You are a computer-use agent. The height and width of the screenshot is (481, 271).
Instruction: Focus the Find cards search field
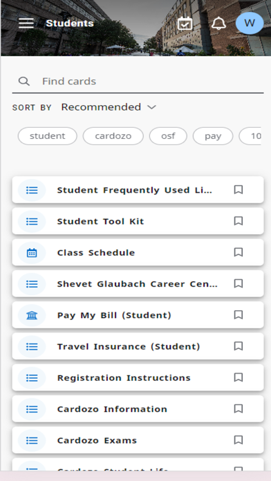[x=138, y=82]
